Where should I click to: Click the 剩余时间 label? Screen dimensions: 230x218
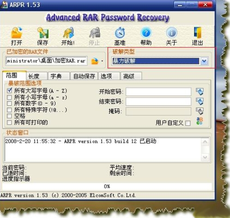[x=122, y=173]
